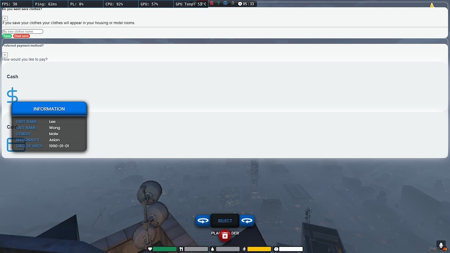
Task: Click the green Save button
Action: point(8,36)
